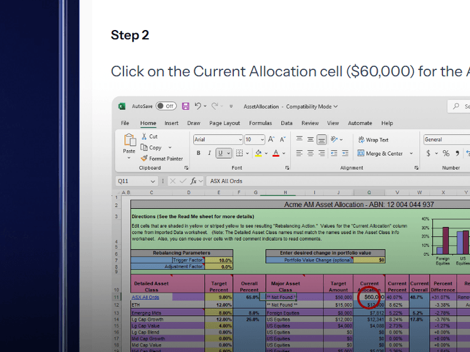Open the ASX All Ords link
Image resolution: width=470 pixels, height=352 pixels.
pos(145,298)
